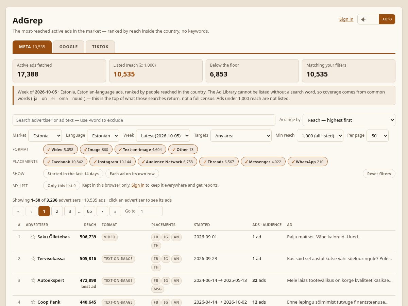Viewport: 408px width, 306px height.
Task: Open Coop Pank advertiser row
Action: pos(204,301)
